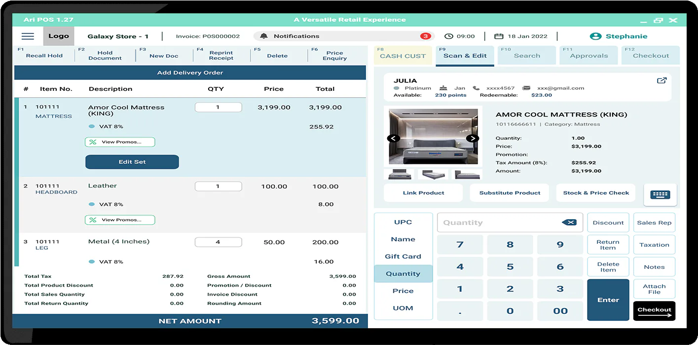
Task: Select UPC input mode
Action: click(403, 222)
